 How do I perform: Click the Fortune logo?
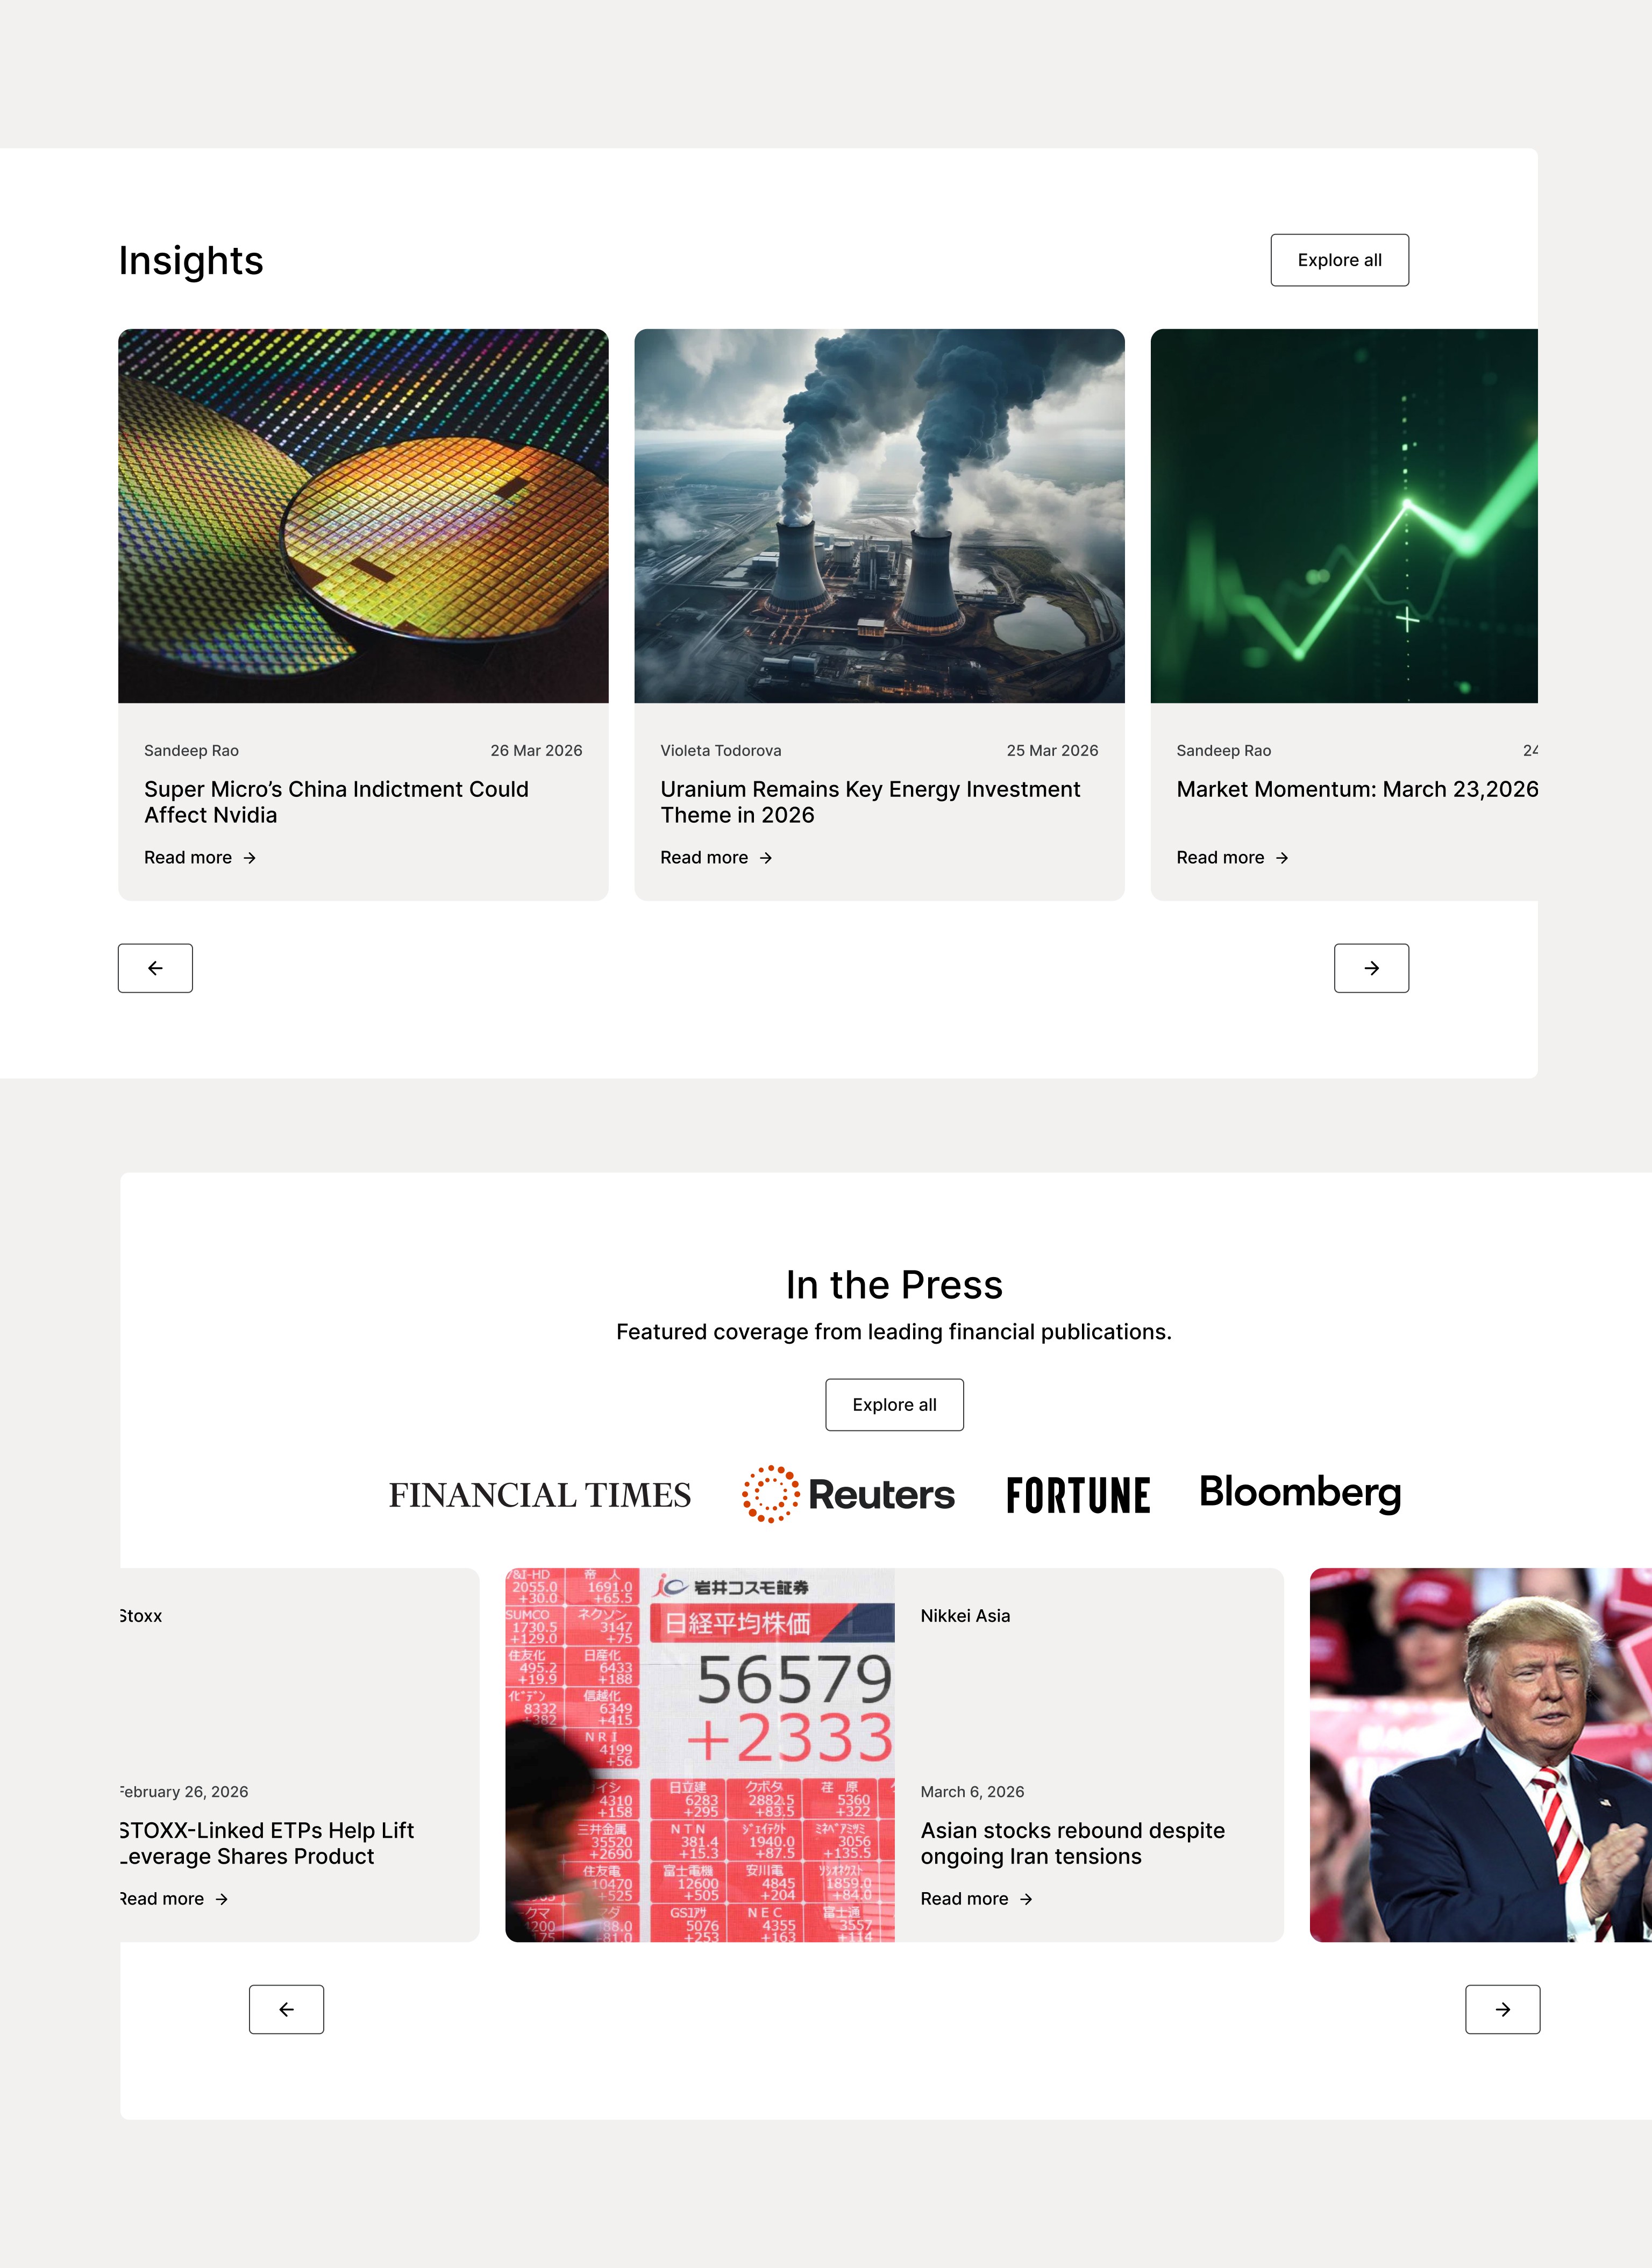tap(1078, 1495)
